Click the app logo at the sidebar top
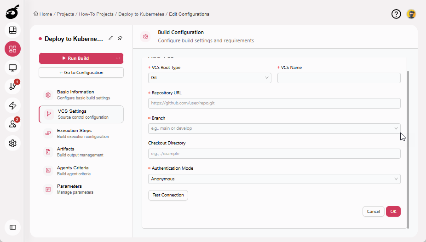The width and height of the screenshot is (426, 242). click(x=12, y=12)
